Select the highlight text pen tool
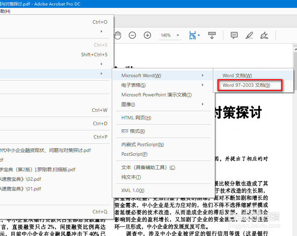 [249, 35]
